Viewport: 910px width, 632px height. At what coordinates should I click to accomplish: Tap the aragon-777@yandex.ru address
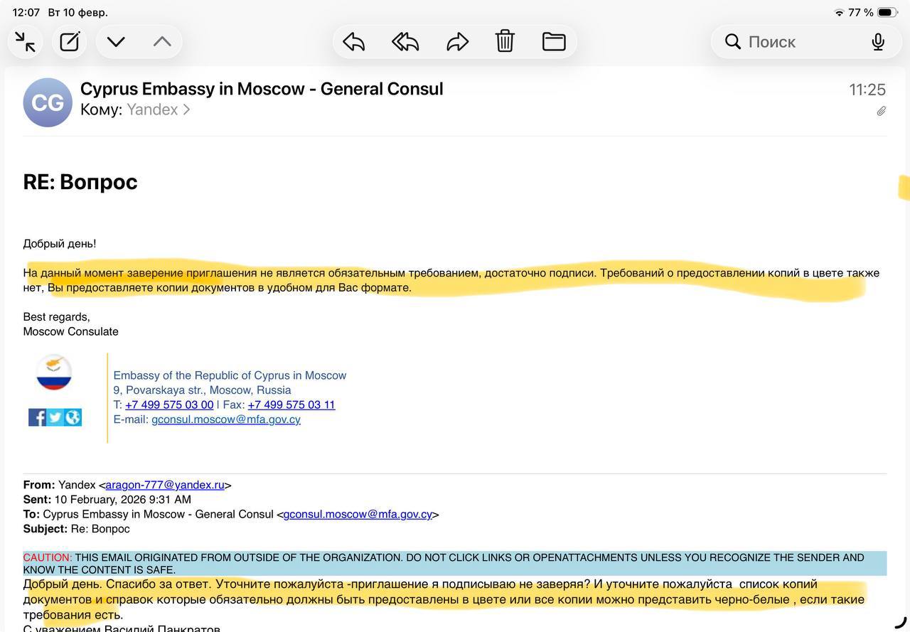tap(165, 486)
